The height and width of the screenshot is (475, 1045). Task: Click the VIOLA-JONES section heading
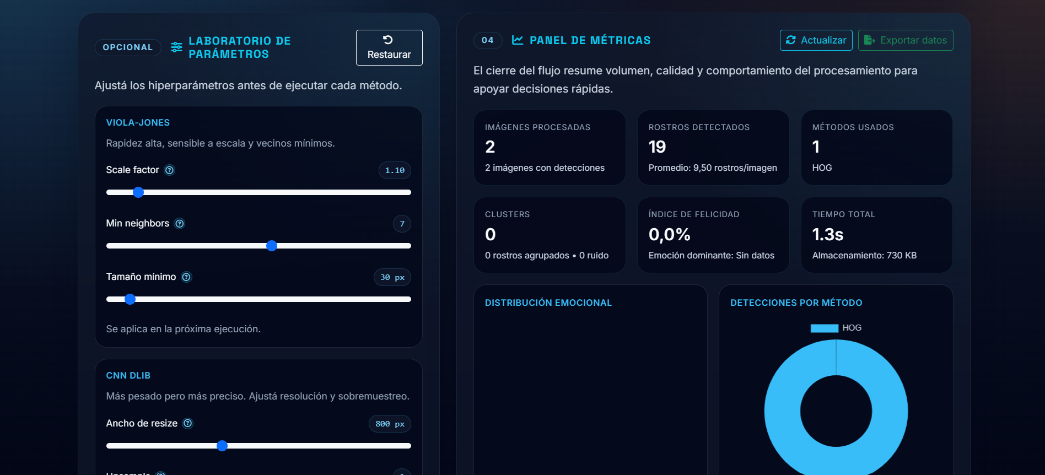(138, 123)
